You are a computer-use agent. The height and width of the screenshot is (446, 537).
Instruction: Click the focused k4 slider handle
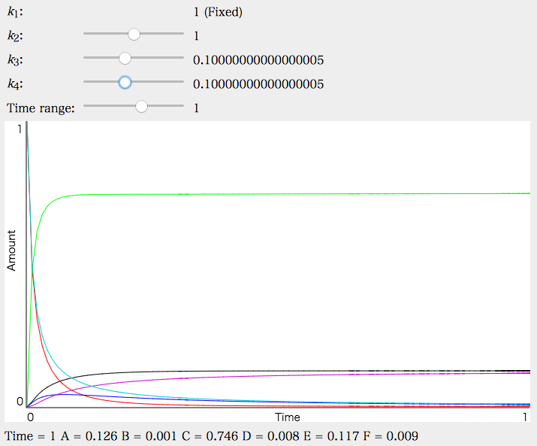click(x=125, y=82)
